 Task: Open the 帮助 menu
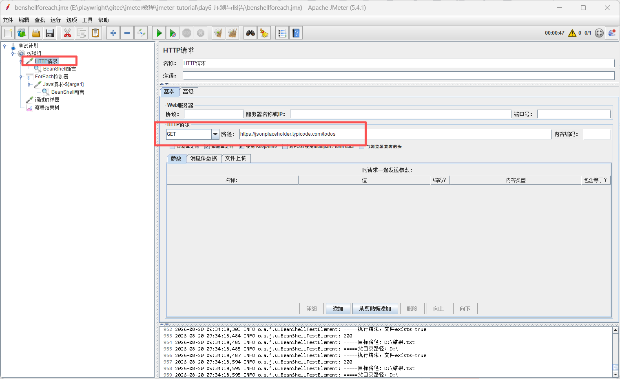click(x=103, y=20)
